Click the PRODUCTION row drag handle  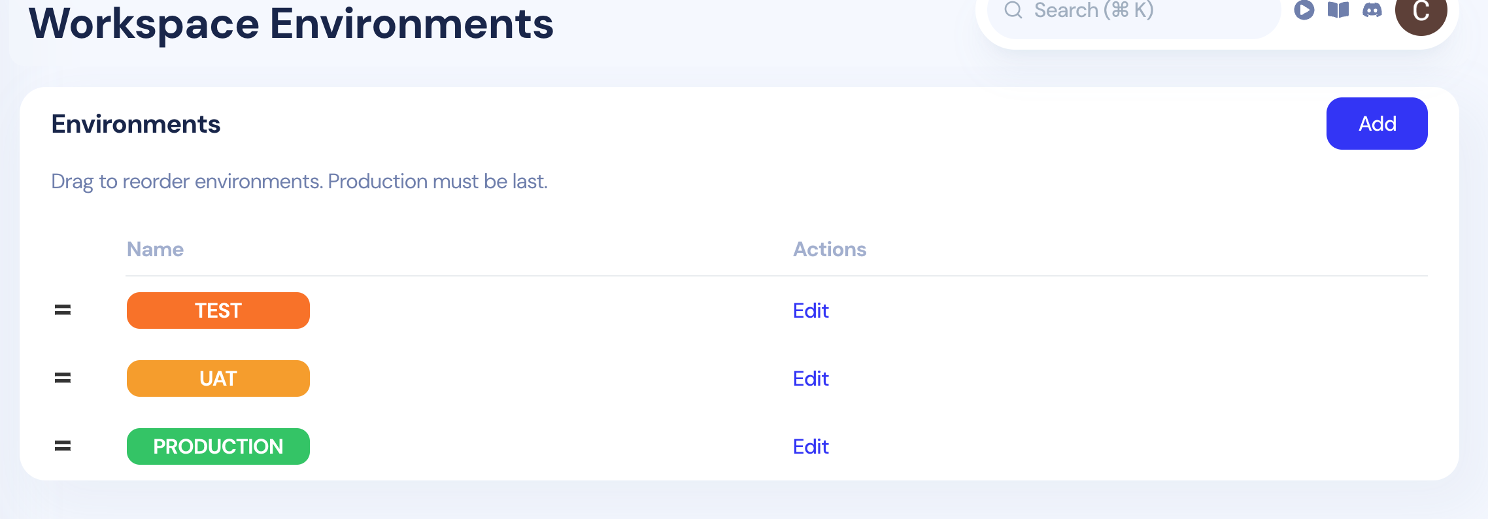[63, 446]
